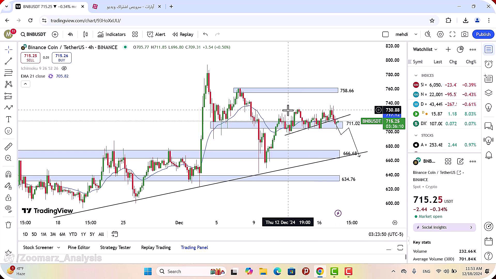Show All time range
Image resolution: width=496 pixels, height=279 pixels.
pos(101,234)
